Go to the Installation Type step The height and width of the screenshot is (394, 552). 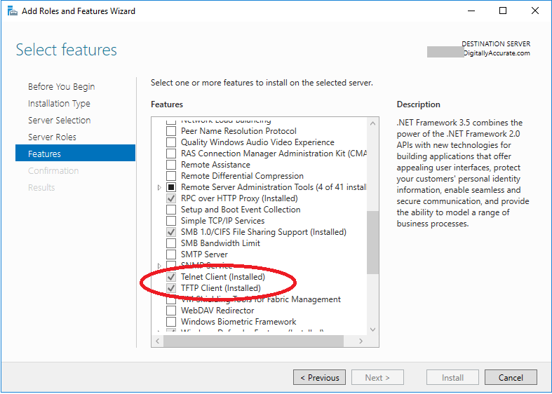tap(59, 104)
